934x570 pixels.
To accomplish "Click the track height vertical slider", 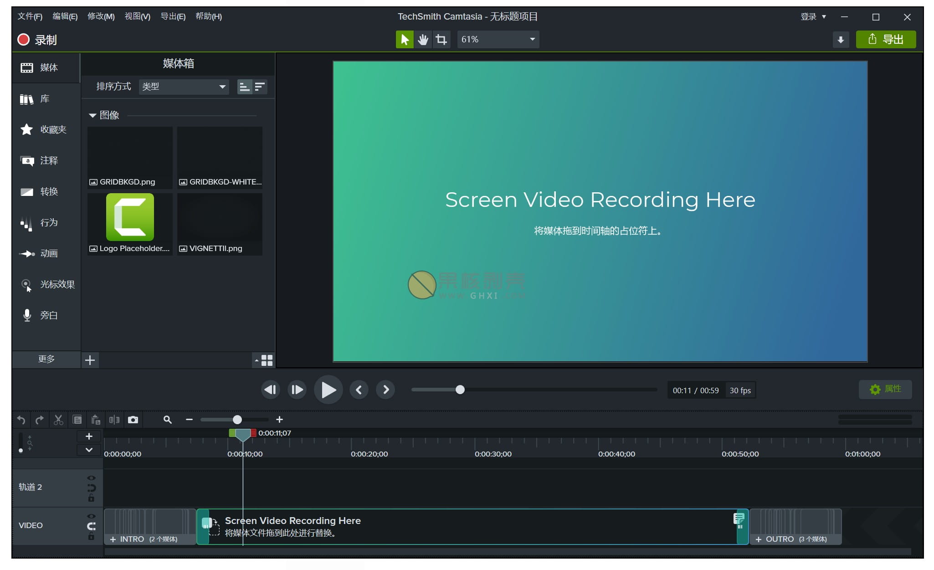I will click(21, 443).
